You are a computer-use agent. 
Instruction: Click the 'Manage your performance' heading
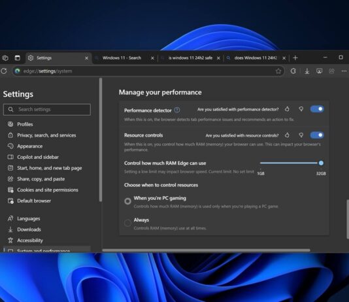coord(160,92)
